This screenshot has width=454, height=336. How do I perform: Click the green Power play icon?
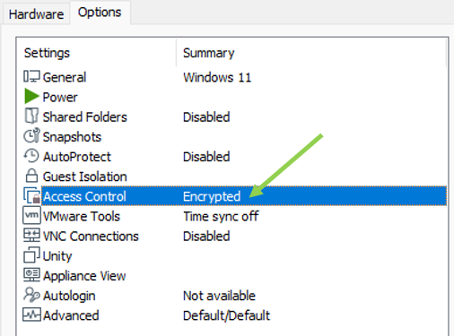pyautogui.click(x=31, y=96)
